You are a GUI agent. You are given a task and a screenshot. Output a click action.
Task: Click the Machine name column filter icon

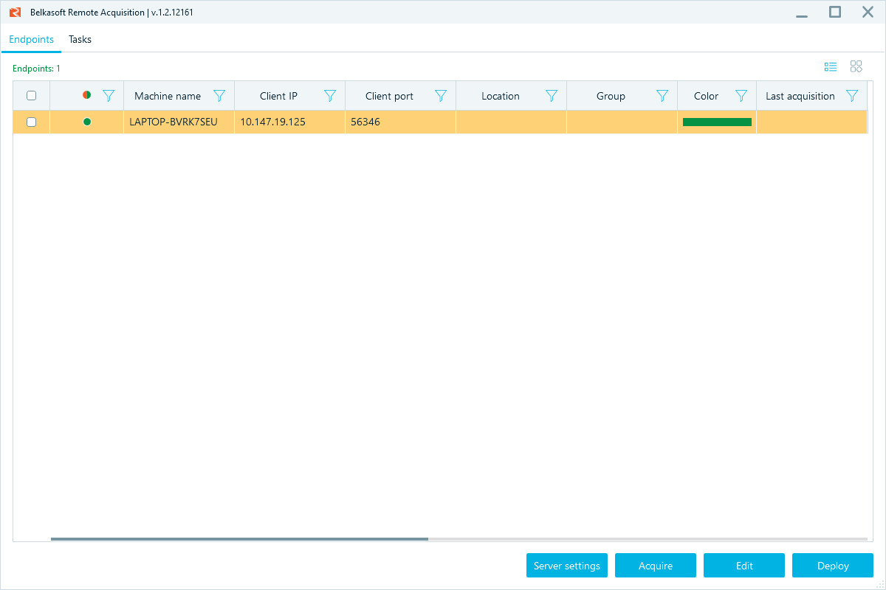pyautogui.click(x=219, y=96)
